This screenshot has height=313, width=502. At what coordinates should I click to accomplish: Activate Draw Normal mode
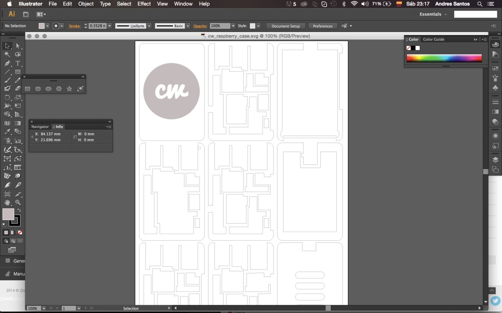[6, 241]
